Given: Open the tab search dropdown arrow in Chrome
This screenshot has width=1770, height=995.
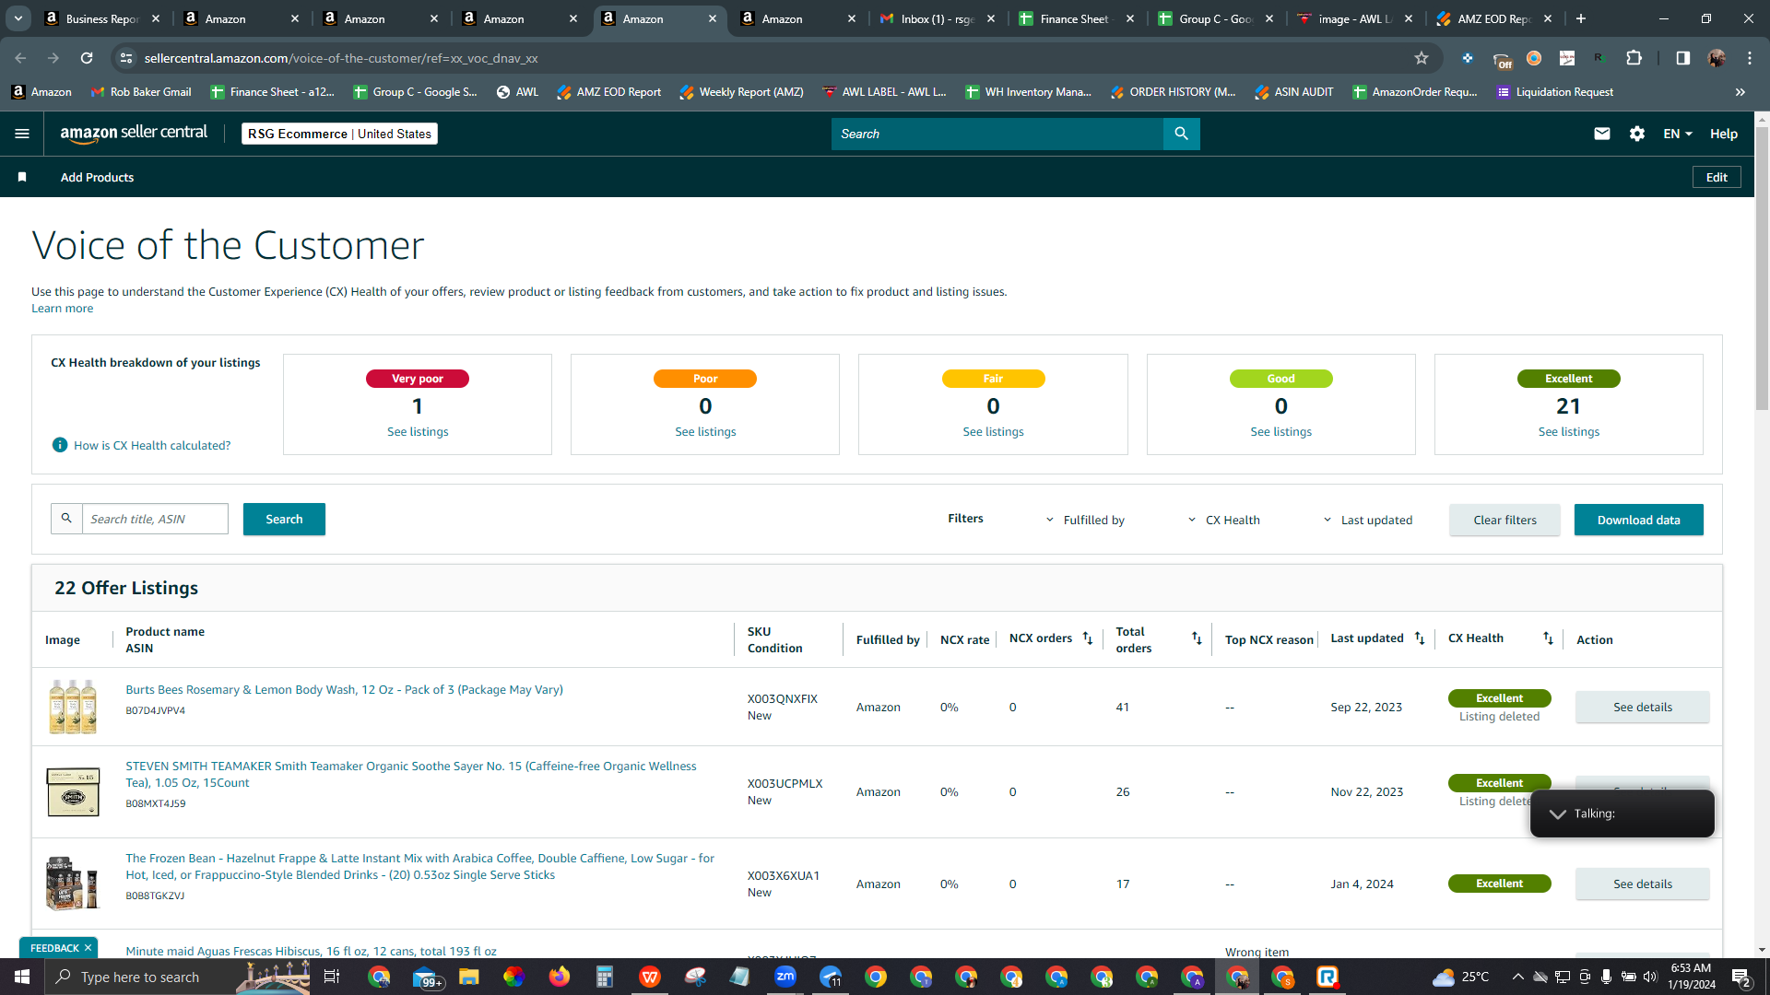Looking at the screenshot, I should 18,18.
